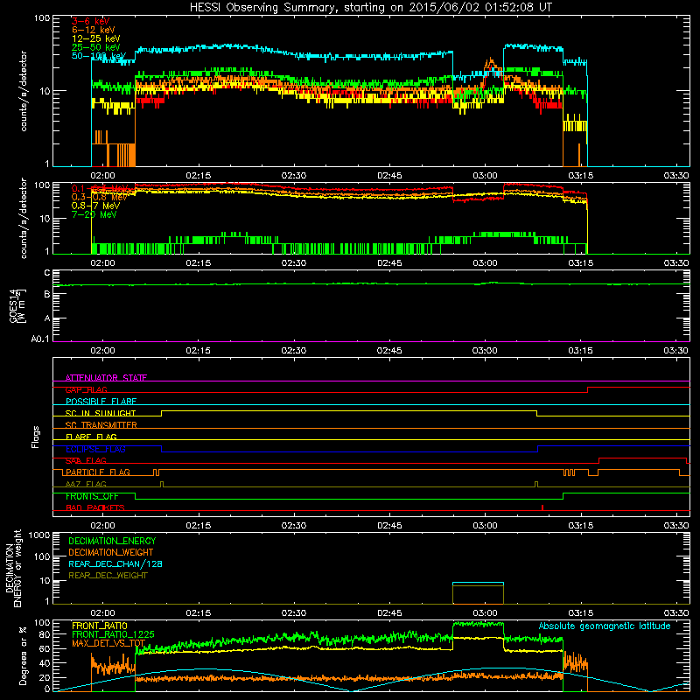This screenshot has height=700, width=700.
Task: Click the 02:45 time label under decimation panel
Action: click(x=389, y=613)
